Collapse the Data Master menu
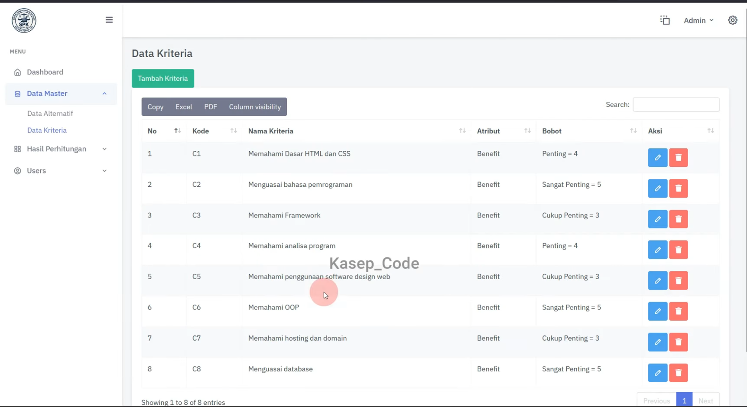The image size is (747, 407). [61, 94]
